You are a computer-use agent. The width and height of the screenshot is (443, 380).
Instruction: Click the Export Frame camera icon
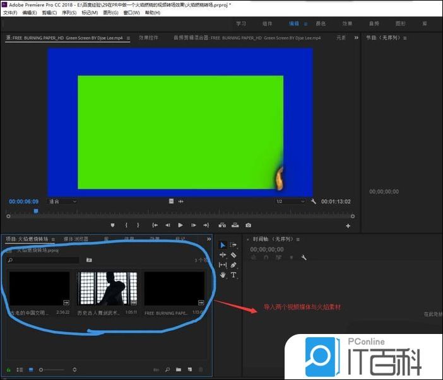click(x=249, y=225)
